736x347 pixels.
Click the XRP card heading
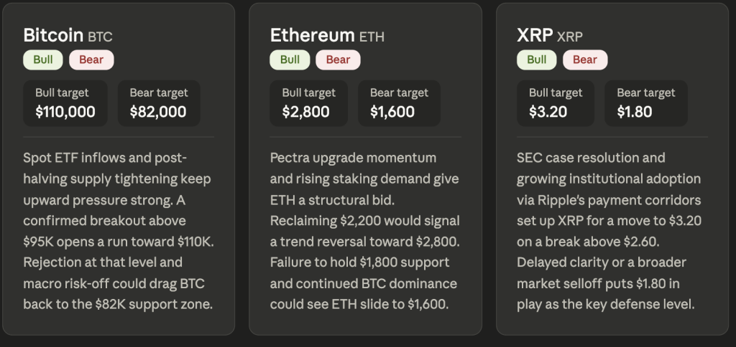[x=534, y=35]
